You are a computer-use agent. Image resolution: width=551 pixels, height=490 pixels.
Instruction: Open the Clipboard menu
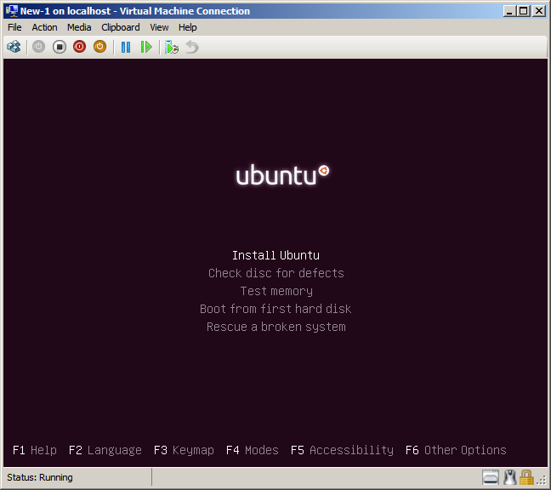pyautogui.click(x=121, y=27)
